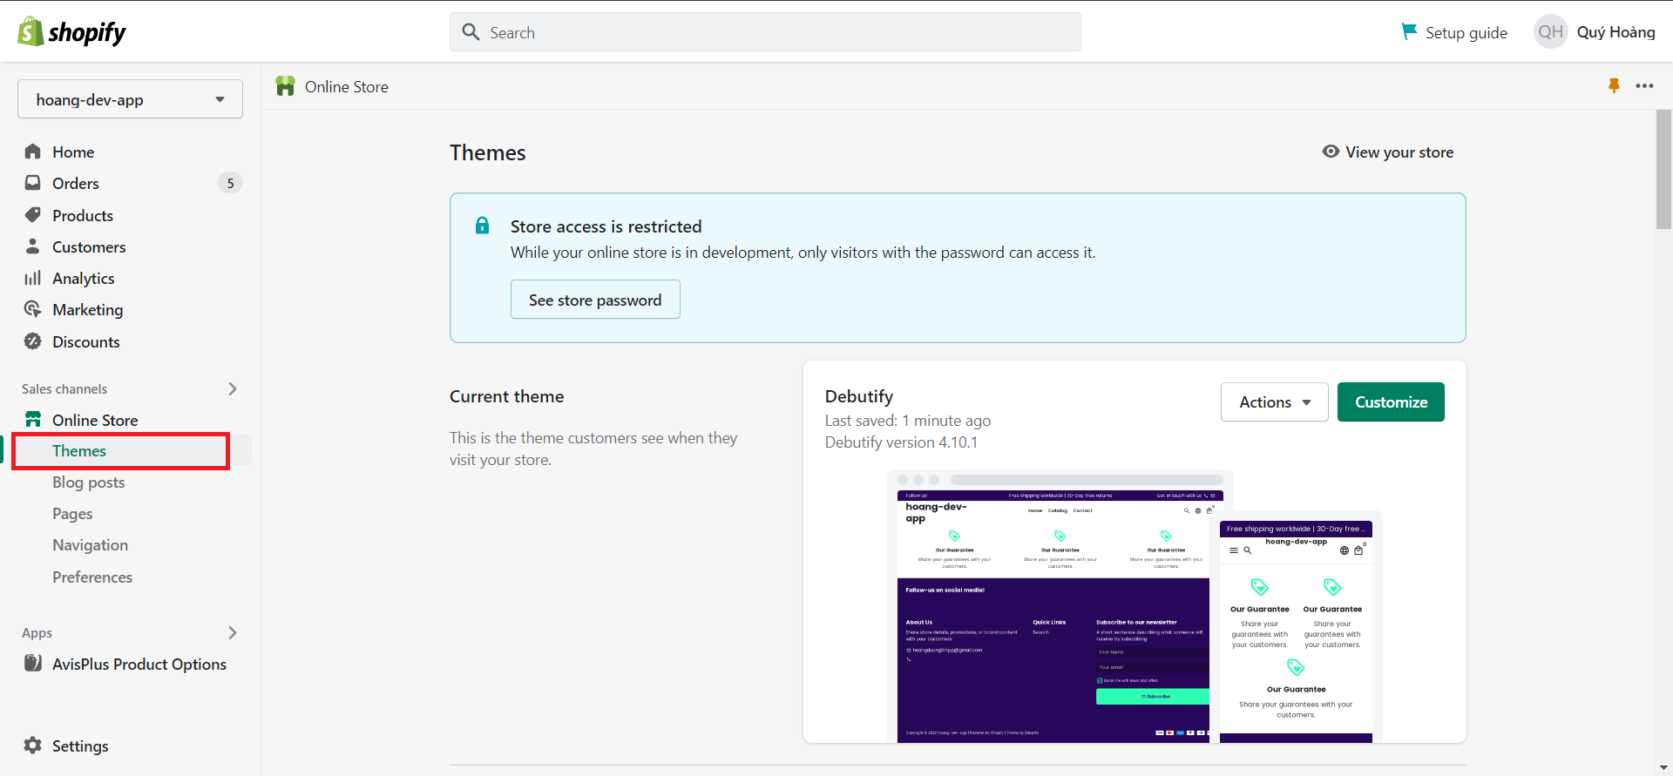Click 'Last saved: 1 minute ago' text

coord(908,421)
